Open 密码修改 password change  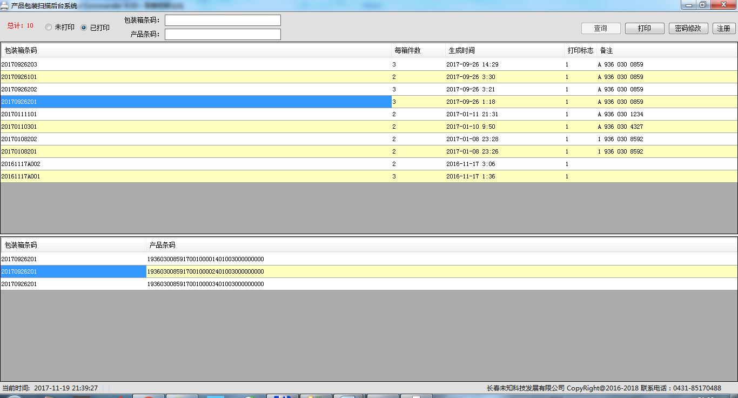tap(688, 29)
